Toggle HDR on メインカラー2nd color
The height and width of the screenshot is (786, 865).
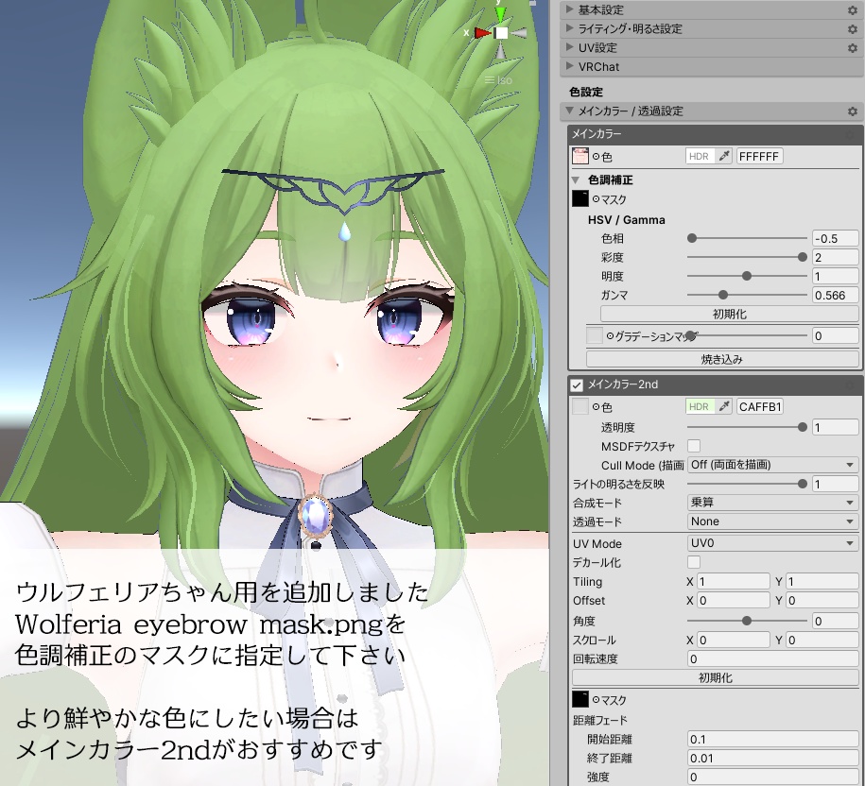pyautogui.click(x=700, y=407)
